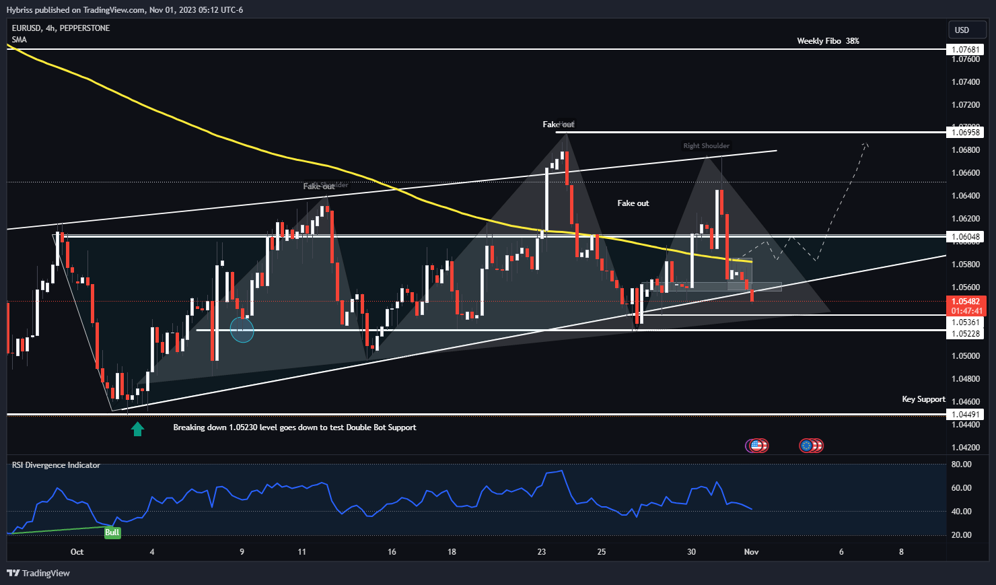Open the EU flag economic event icon
This screenshot has height=585, width=996.
click(806, 445)
